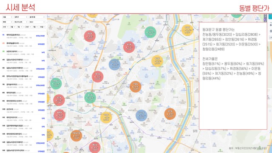Select the green district marker near map top
Viewport: 272px width, 153px height.
(x=150, y=32)
